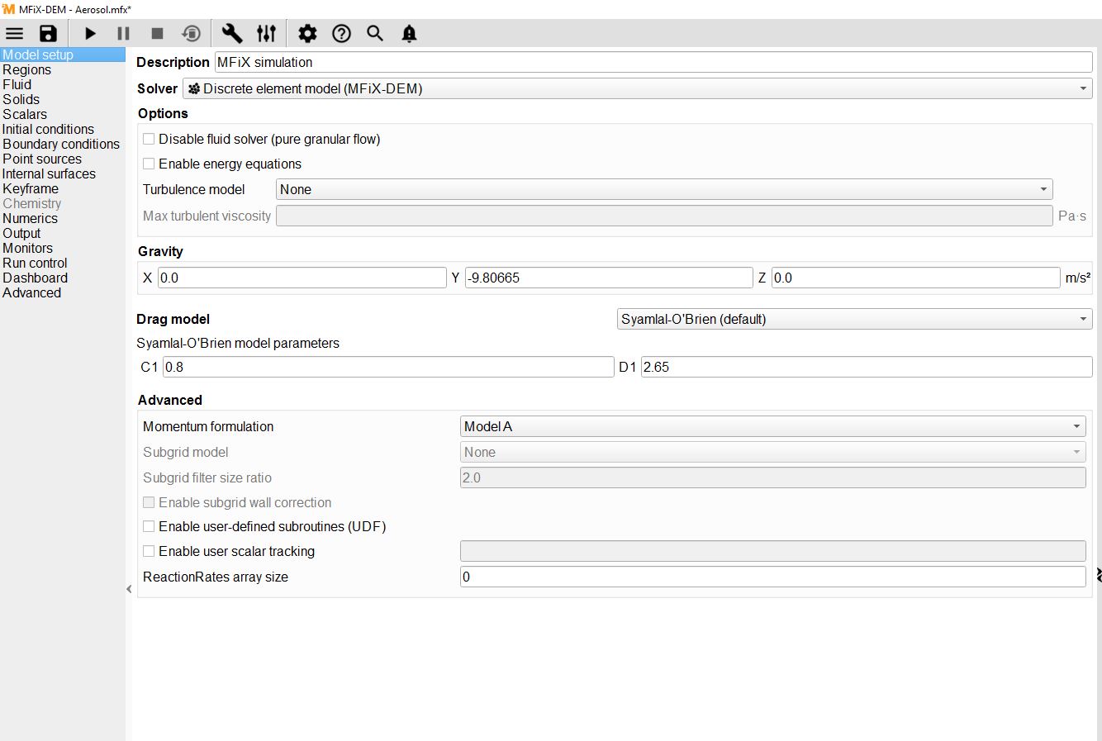Switch to Initial conditions
1102x741 pixels.
[63, 129]
